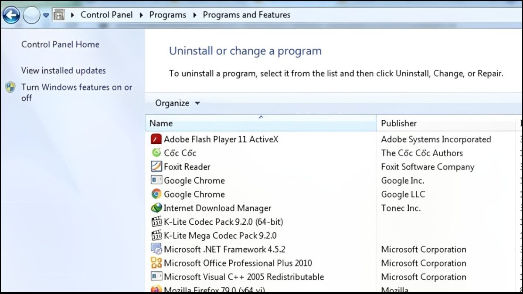
Task: Click Foxit Software Company publisher cell
Action: click(x=428, y=167)
